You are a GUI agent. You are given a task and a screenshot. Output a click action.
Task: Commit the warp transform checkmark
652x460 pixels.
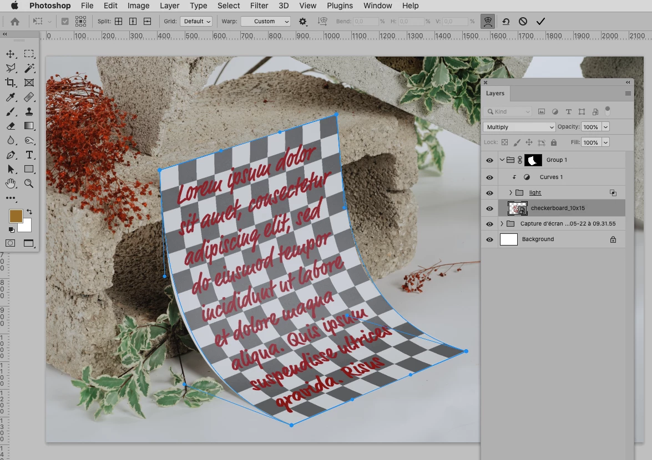pos(540,21)
